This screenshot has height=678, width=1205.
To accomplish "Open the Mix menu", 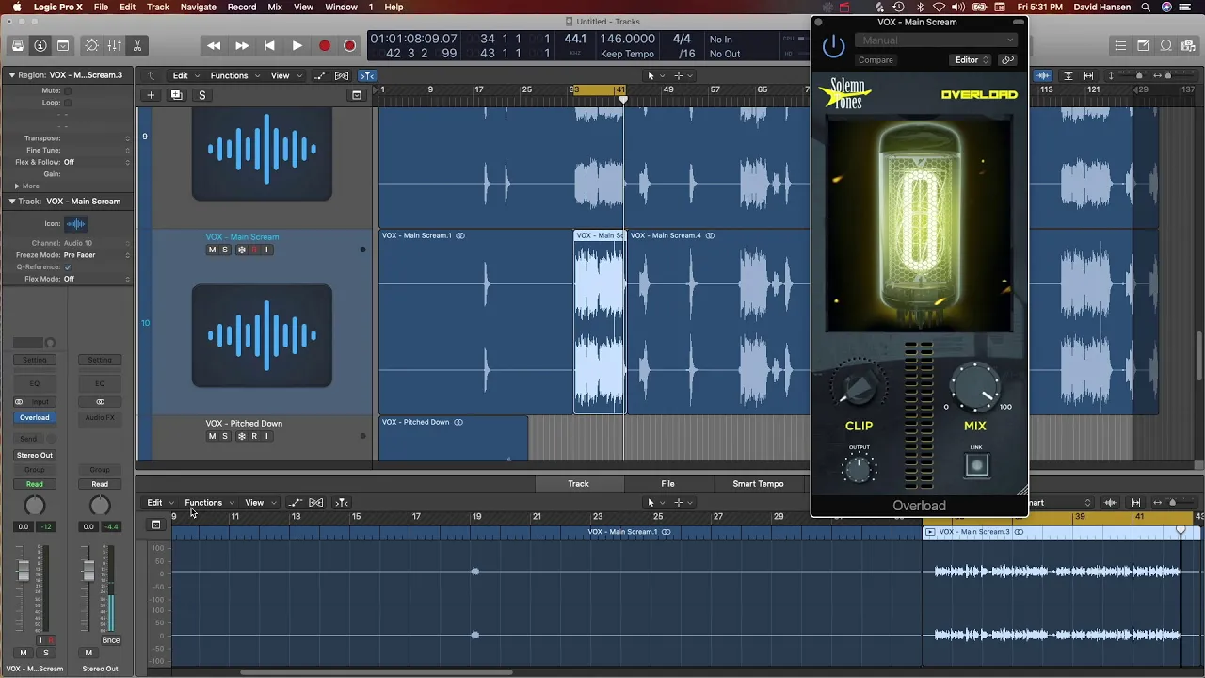I will (x=275, y=7).
